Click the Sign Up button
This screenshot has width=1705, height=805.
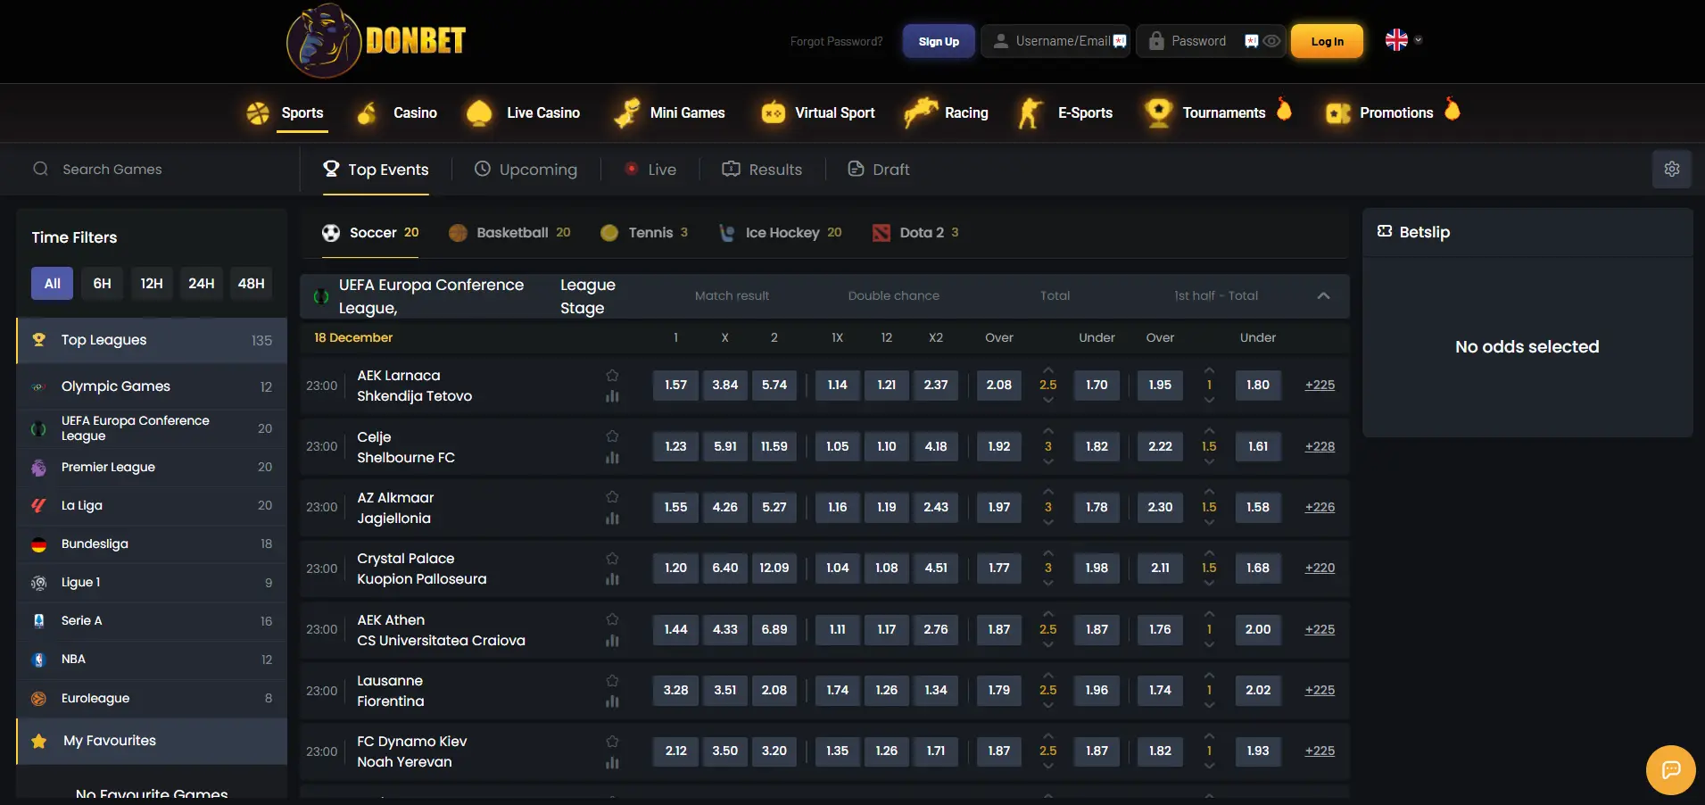tap(938, 40)
